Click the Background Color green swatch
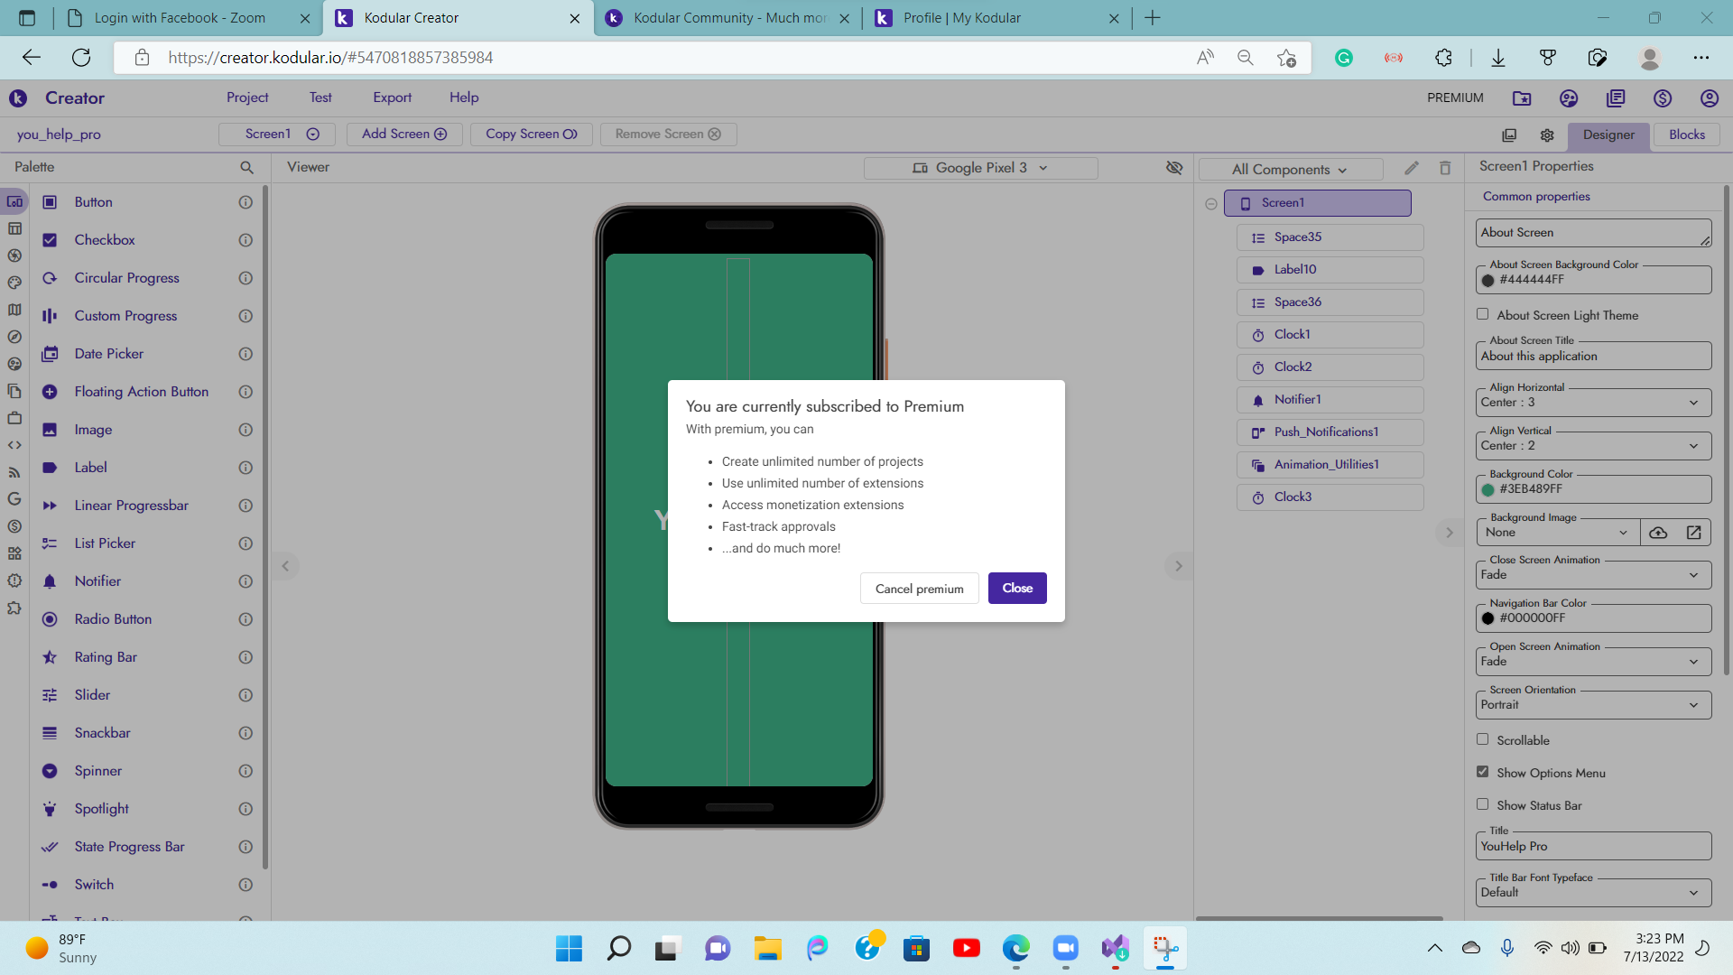Viewport: 1733px width, 975px height. click(x=1488, y=489)
